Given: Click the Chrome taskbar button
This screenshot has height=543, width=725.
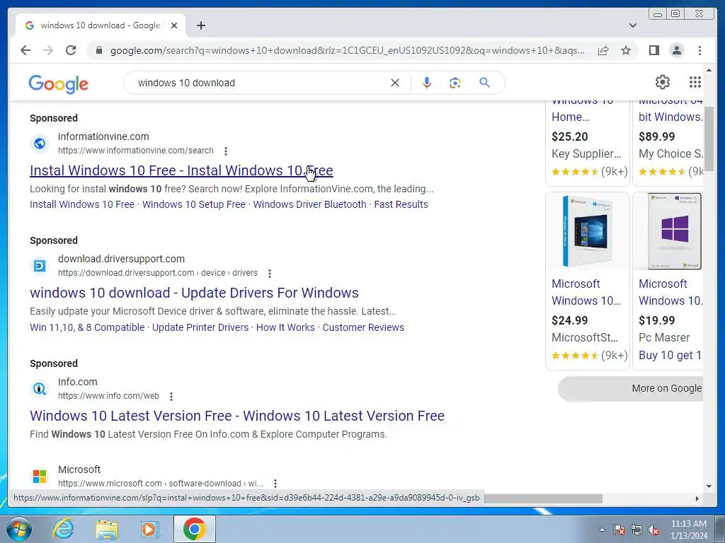Looking at the screenshot, I should click(194, 529).
